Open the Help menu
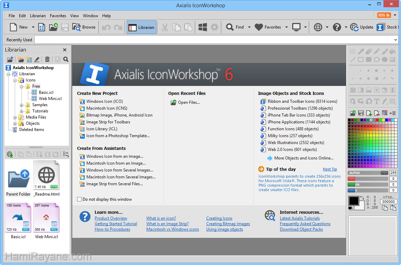Screen dimensions: 401x265 tap(106, 15)
